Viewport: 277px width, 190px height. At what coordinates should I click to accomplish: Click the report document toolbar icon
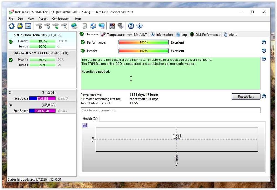pos(85,26)
